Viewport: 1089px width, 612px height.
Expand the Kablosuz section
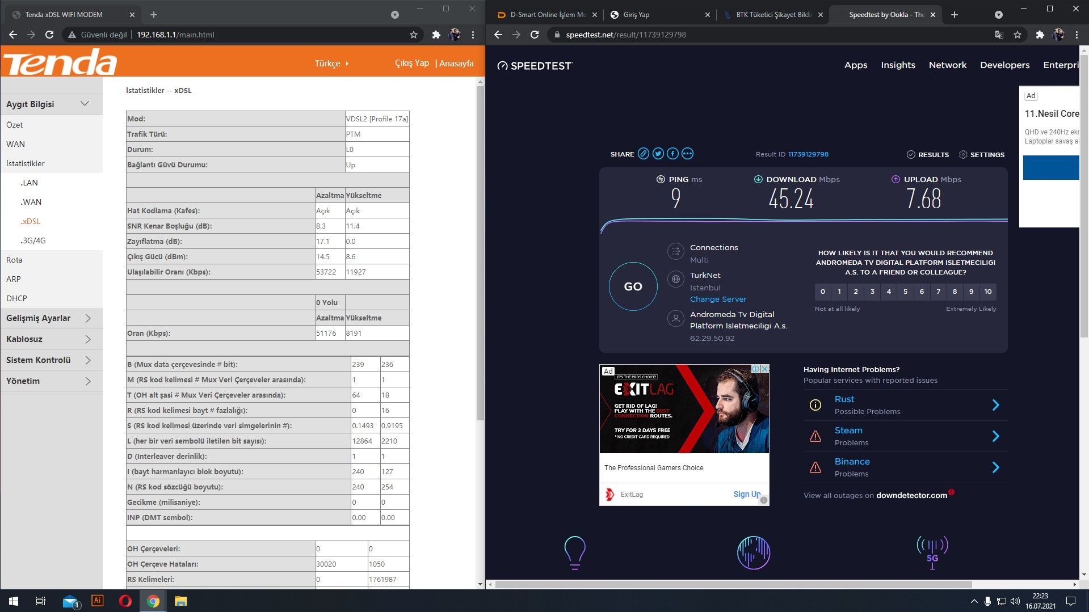51,339
